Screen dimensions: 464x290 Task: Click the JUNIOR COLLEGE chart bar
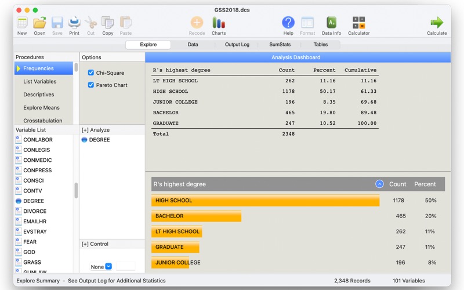click(x=170, y=263)
